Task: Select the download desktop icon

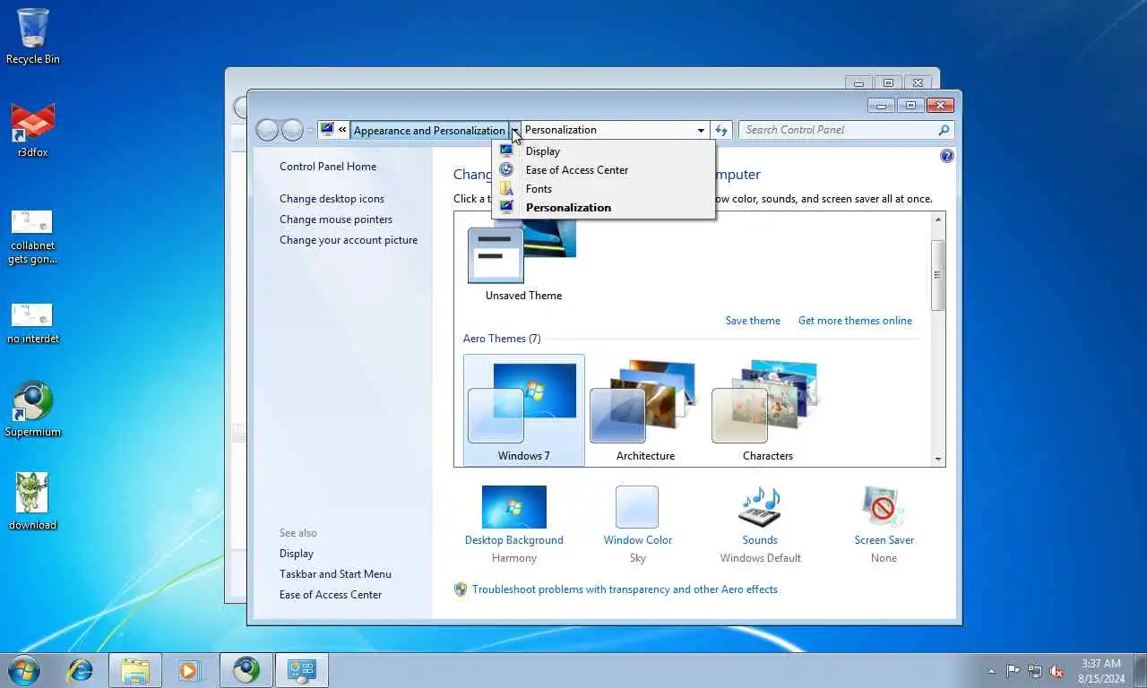Action: pos(32,502)
